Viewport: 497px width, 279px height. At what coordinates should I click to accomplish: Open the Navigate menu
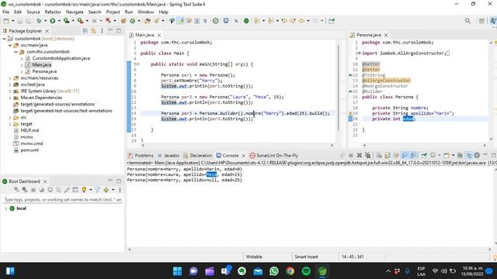pos(75,12)
